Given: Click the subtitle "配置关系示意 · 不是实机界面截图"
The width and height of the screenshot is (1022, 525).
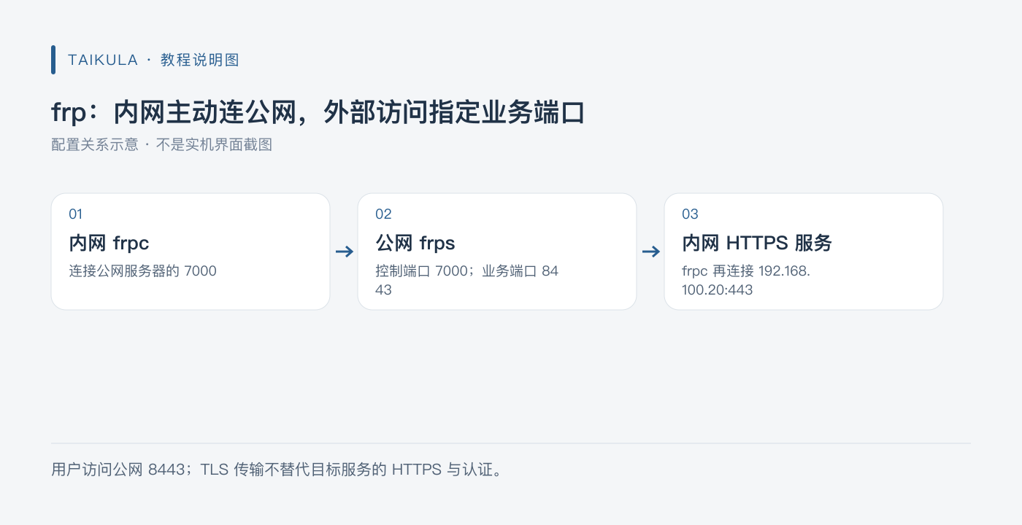Looking at the screenshot, I should tap(161, 144).
